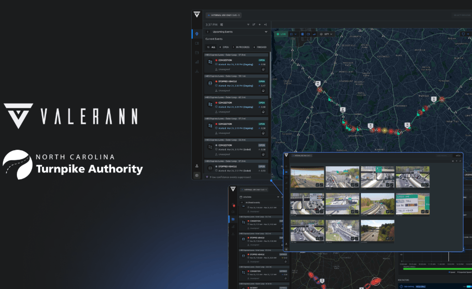Expand the Upcoming Events section
472x289 pixels.
tap(266, 32)
